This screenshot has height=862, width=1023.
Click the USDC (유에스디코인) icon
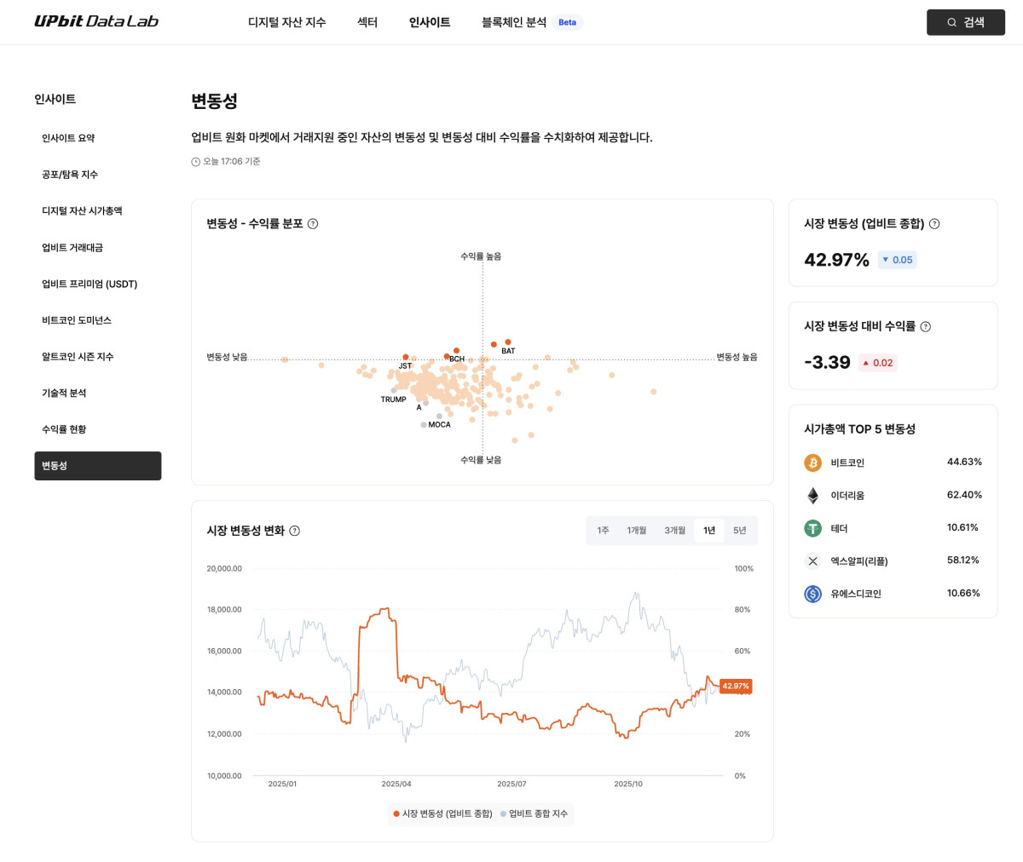click(812, 594)
